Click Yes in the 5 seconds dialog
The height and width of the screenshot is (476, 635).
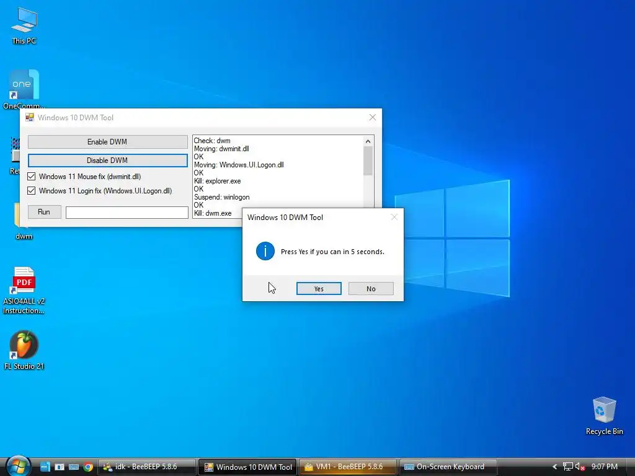(x=319, y=289)
